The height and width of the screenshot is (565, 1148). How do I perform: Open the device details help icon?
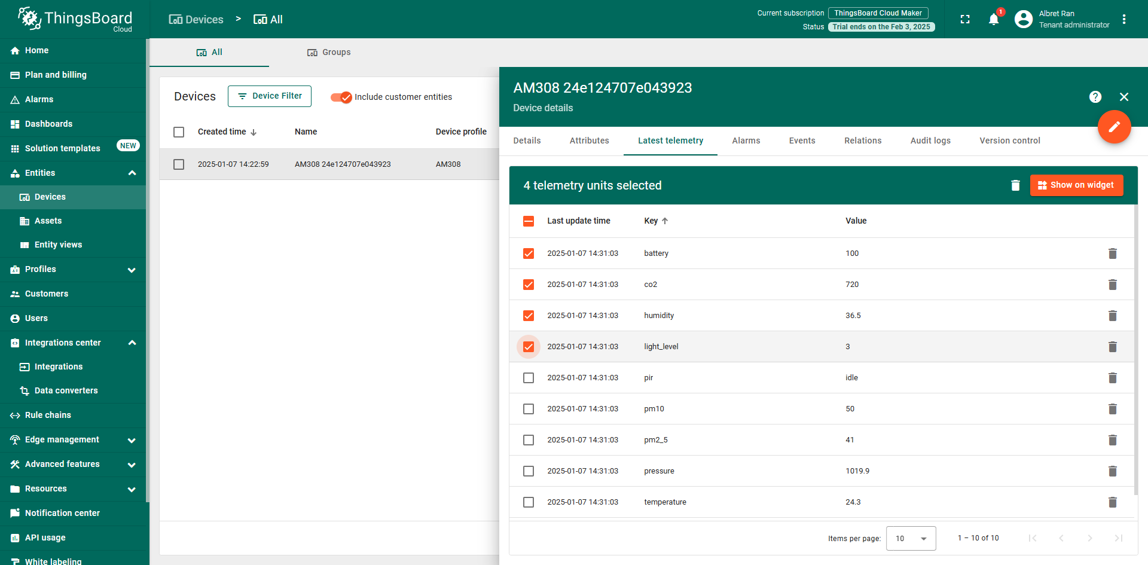click(1095, 97)
